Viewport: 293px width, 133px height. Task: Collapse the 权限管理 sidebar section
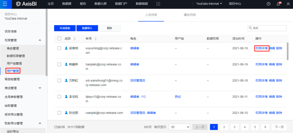40,40
